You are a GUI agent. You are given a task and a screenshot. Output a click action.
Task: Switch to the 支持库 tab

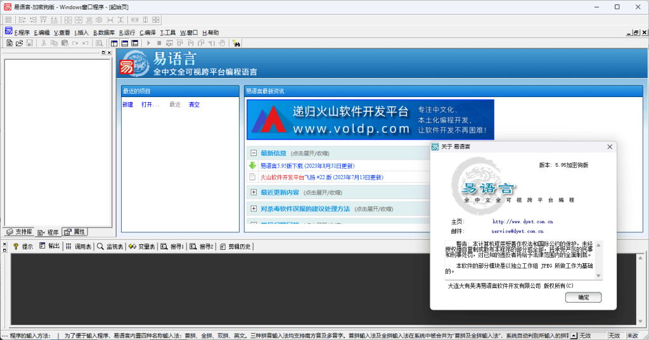click(20, 232)
